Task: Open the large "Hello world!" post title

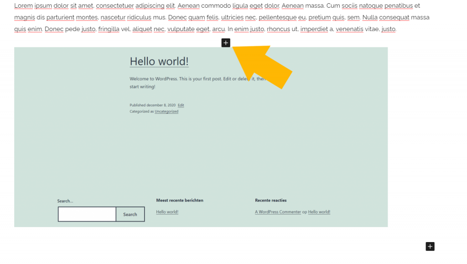Action: click(159, 61)
